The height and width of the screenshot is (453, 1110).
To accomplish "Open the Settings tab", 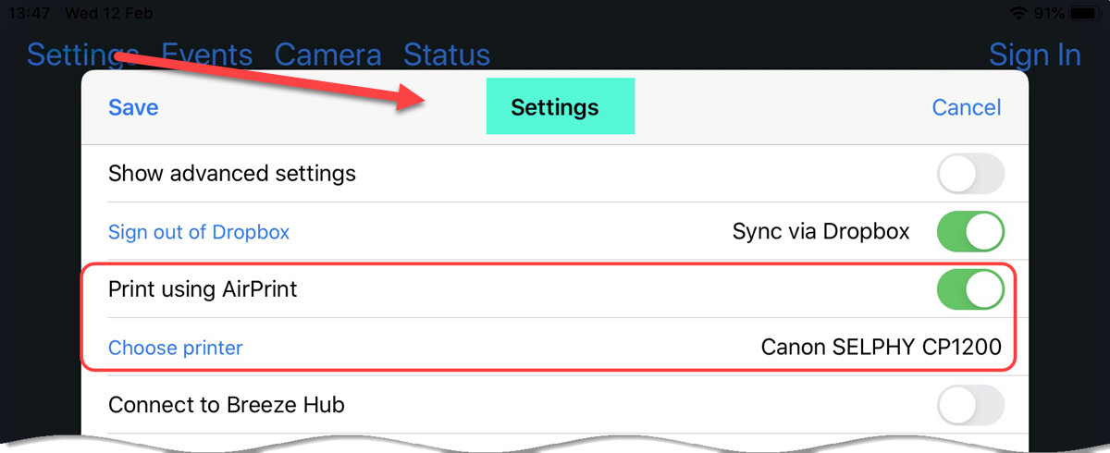I will (x=82, y=55).
